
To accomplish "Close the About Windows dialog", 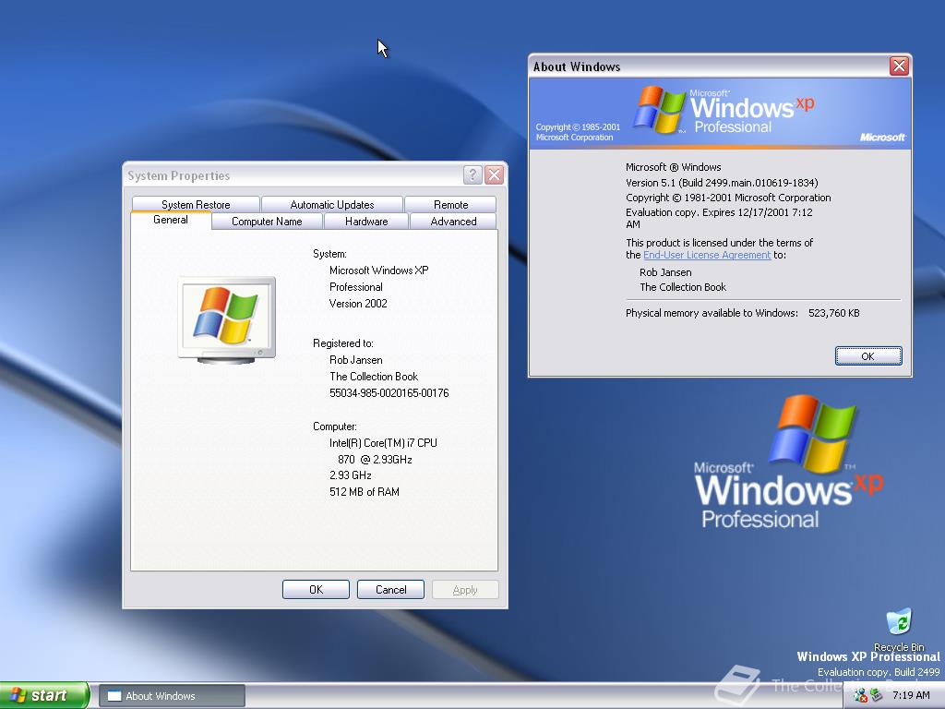I will [899, 66].
